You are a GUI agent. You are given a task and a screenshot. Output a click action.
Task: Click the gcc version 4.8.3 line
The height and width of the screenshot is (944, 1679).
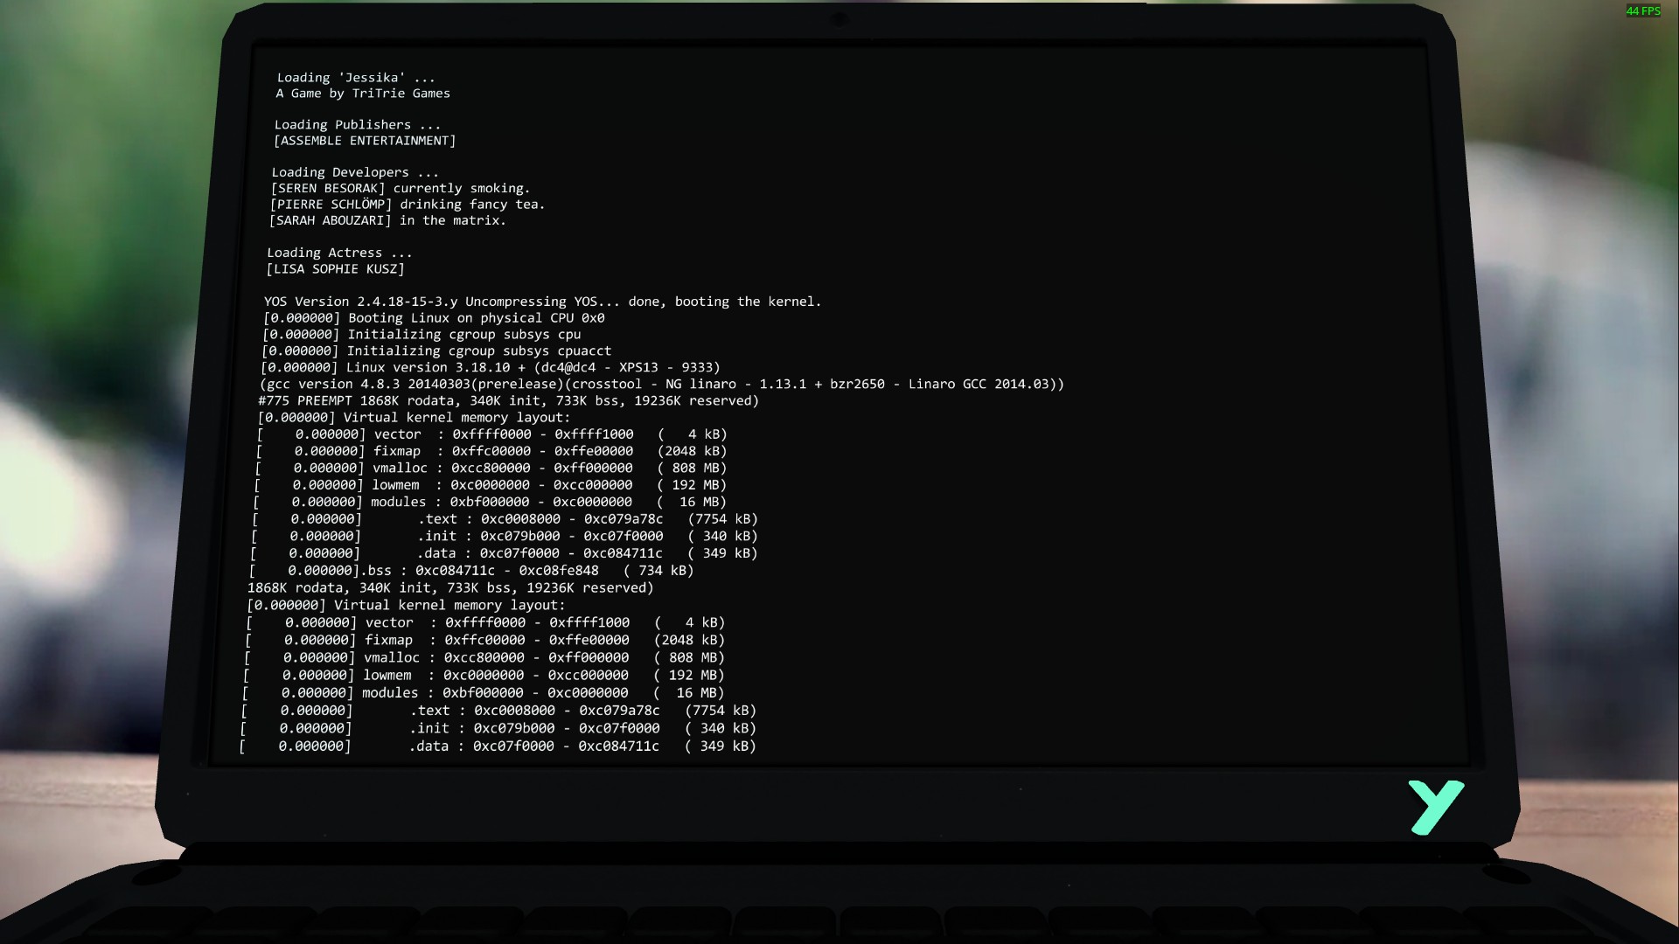click(x=661, y=385)
